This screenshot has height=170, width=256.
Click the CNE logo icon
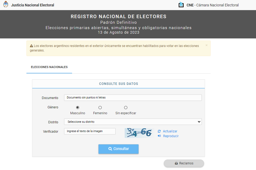tap(181, 5)
